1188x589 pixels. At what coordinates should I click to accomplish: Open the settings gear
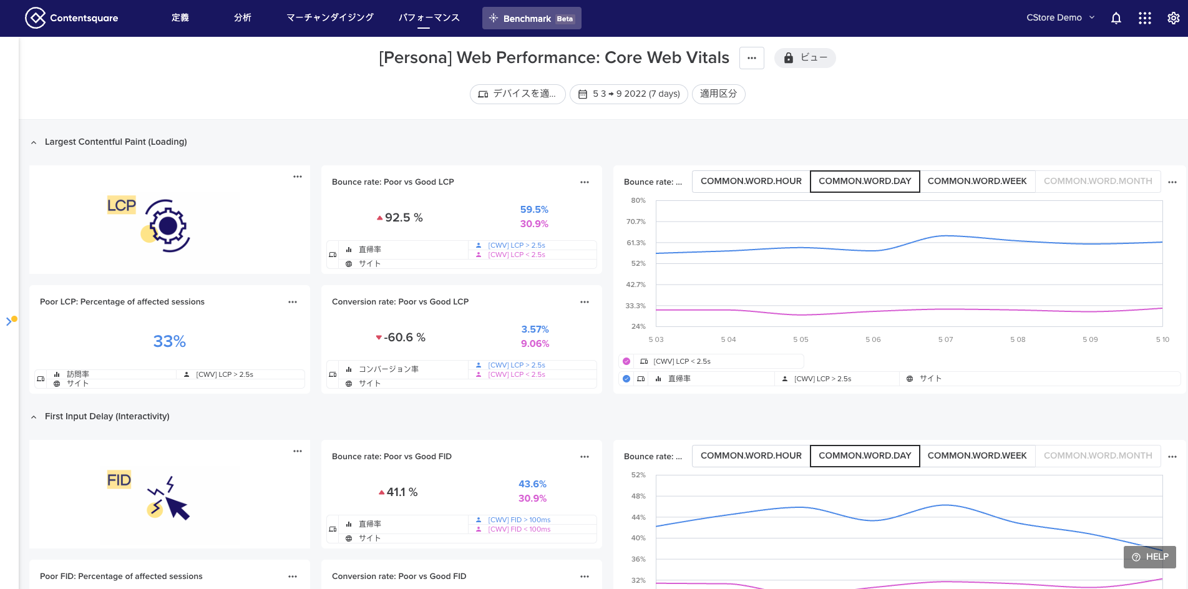pos(1173,18)
